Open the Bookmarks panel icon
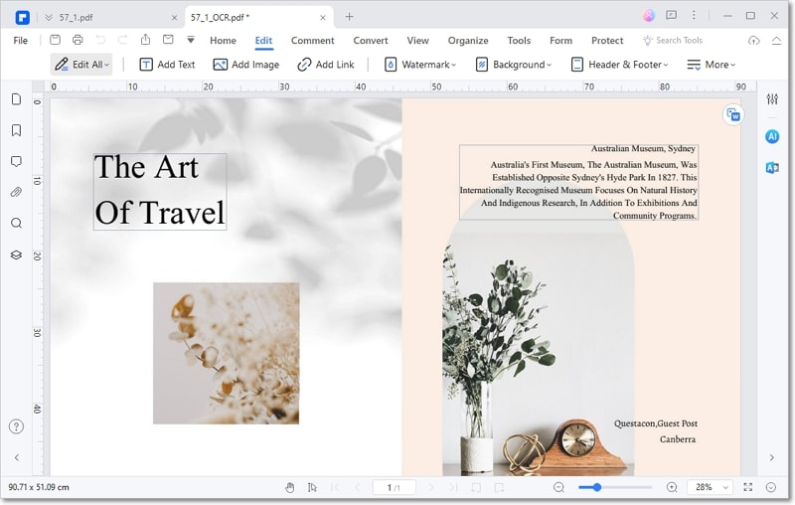This screenshot has height=505, width=795. click(x=16, y=130)
